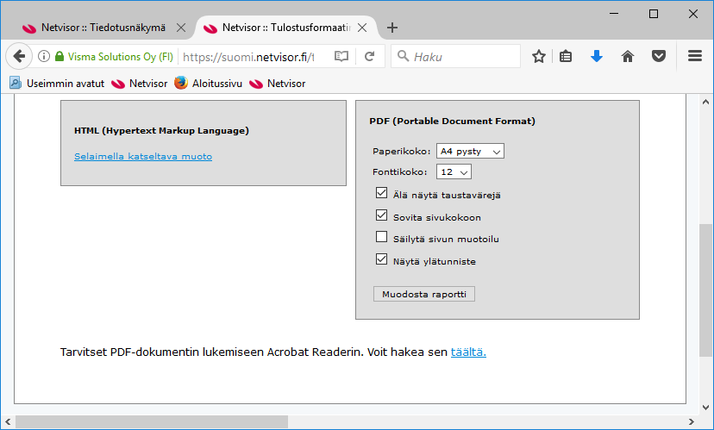
Task: Toggle reader view icon in address bar
Action: click(x=341, y=57)
